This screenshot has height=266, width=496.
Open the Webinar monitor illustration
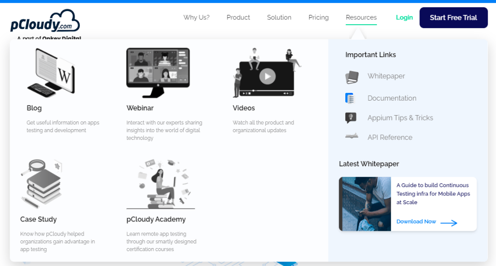click(x=158, y=73)
